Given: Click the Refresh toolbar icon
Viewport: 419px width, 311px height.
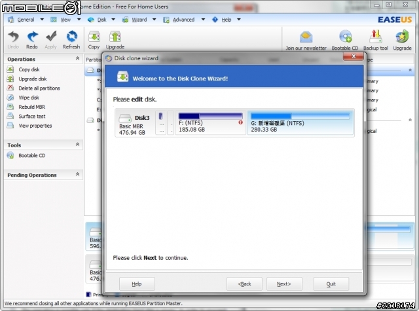Looking at the screenshot, I should (71, 37).
